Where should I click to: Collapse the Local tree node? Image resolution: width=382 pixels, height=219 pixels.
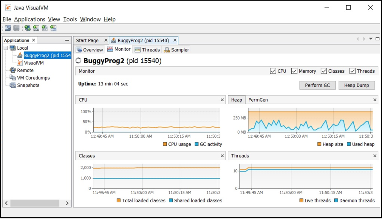6,48
